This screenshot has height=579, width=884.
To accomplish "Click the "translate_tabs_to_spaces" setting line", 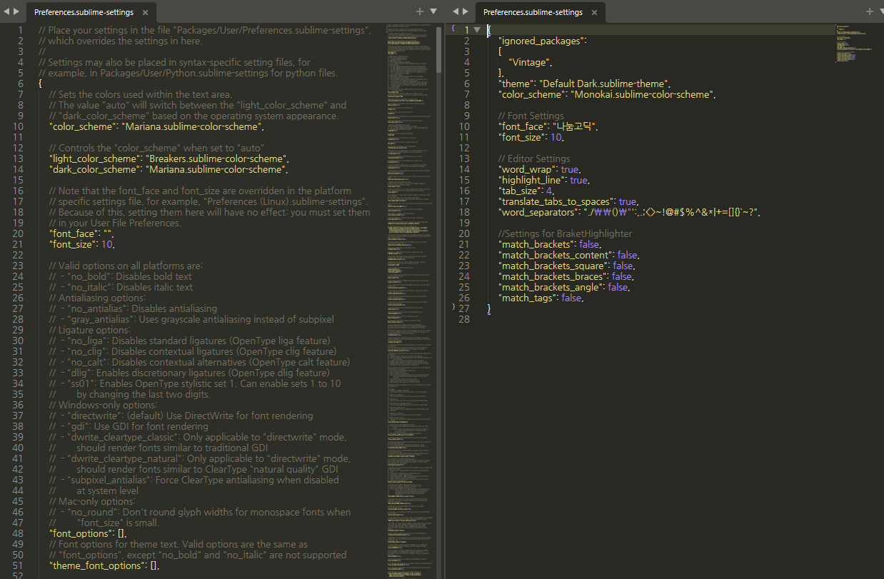I will tap(568, 201).
